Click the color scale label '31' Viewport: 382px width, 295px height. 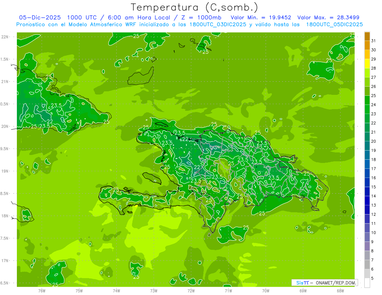point(374,41)
